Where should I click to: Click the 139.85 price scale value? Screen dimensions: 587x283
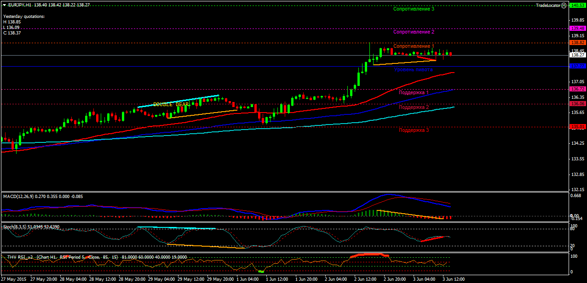(x=577, y=20)
